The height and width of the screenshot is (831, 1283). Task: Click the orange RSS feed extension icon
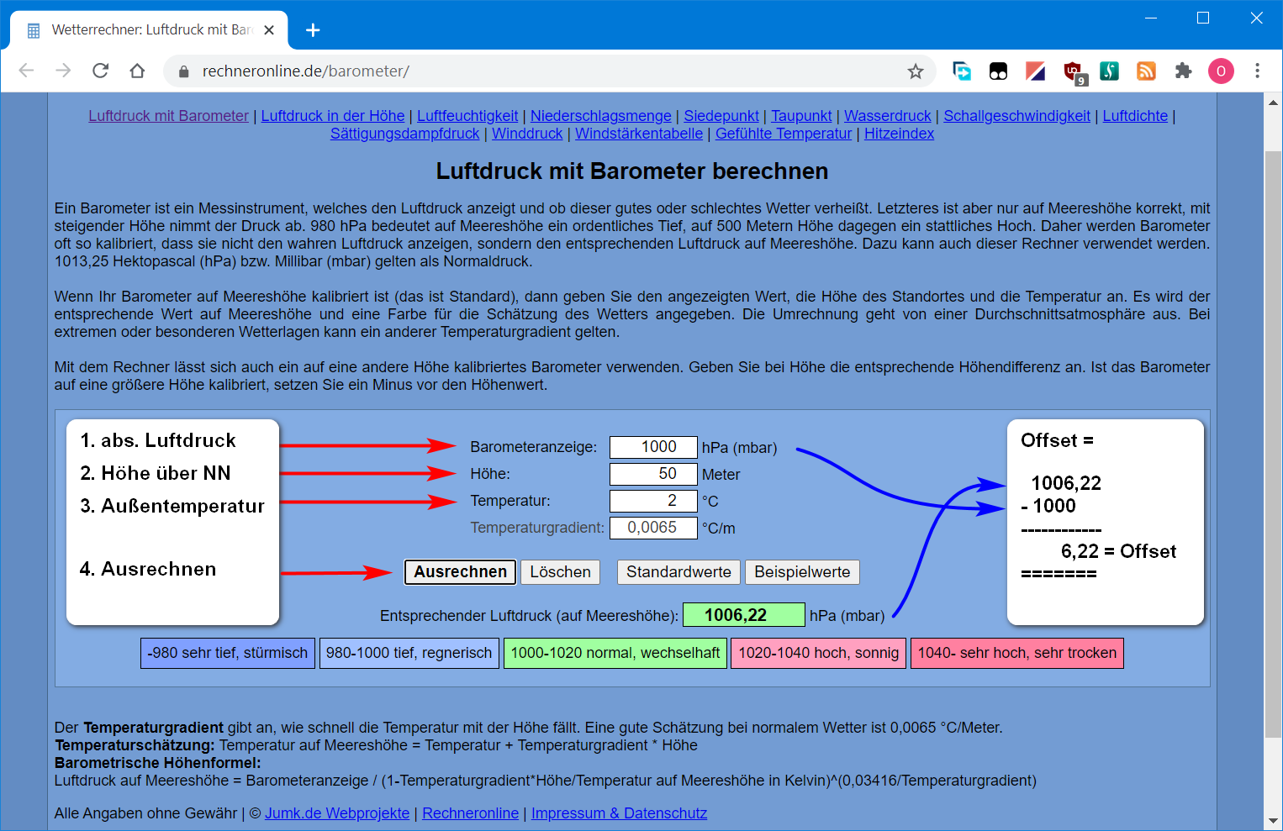1146,71
